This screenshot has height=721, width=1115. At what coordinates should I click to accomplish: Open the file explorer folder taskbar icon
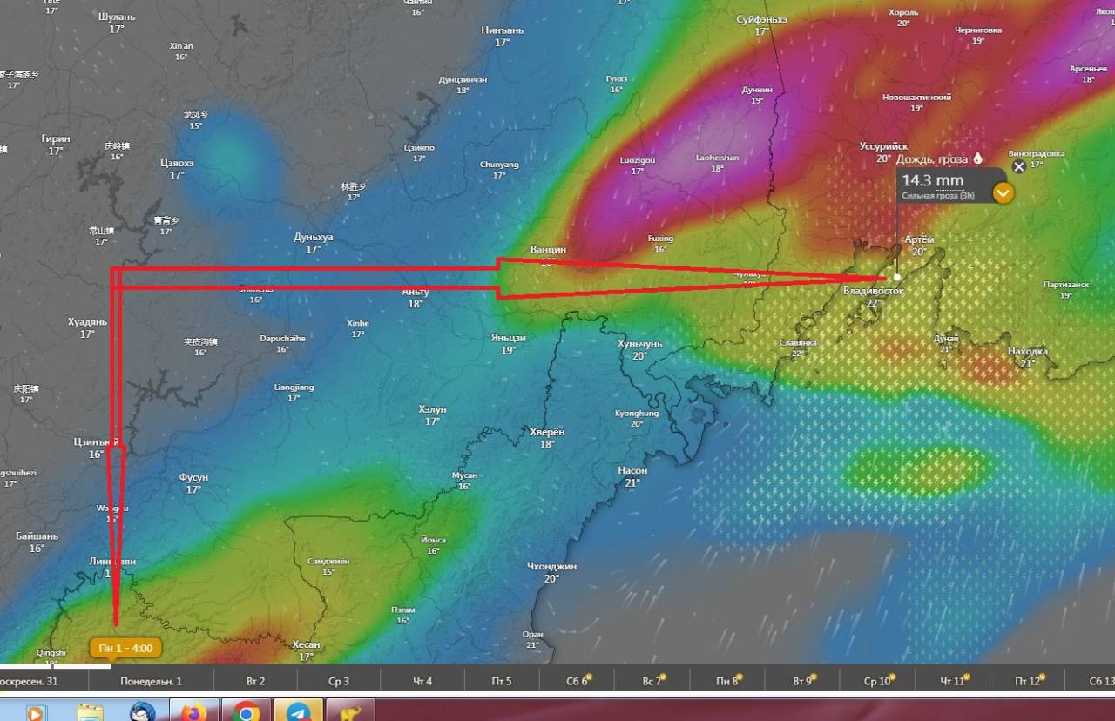90,711
